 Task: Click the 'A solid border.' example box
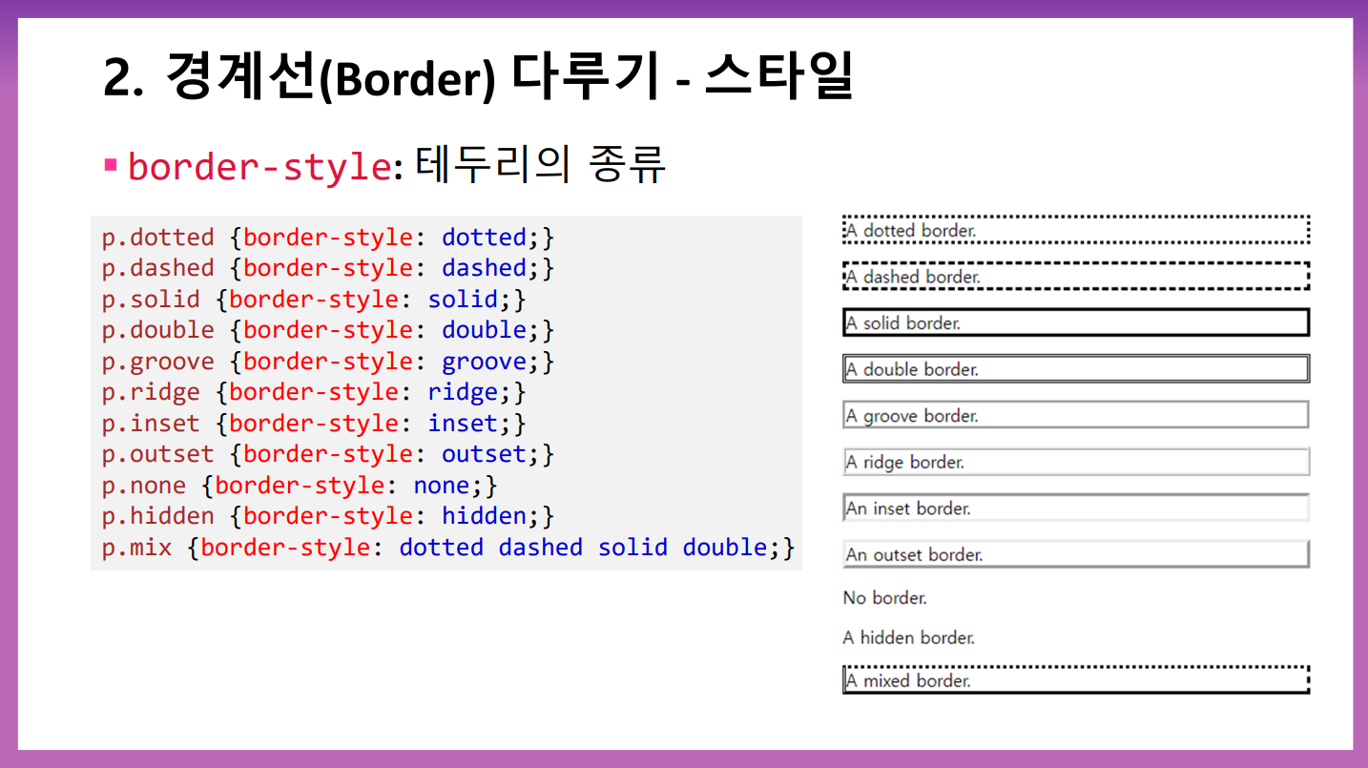[1076, 322]
